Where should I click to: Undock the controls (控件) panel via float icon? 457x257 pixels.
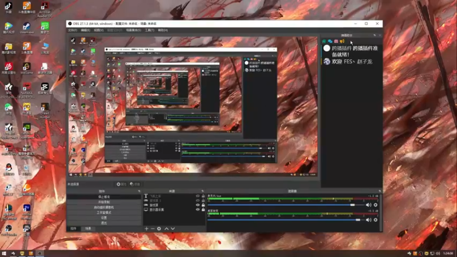pos(139,191)
